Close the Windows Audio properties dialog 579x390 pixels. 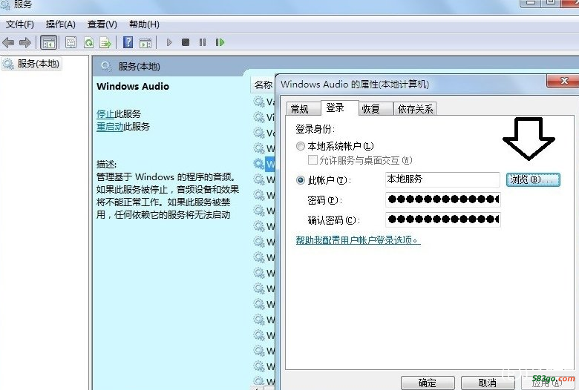pyautogui.click(x=563, y=81)
